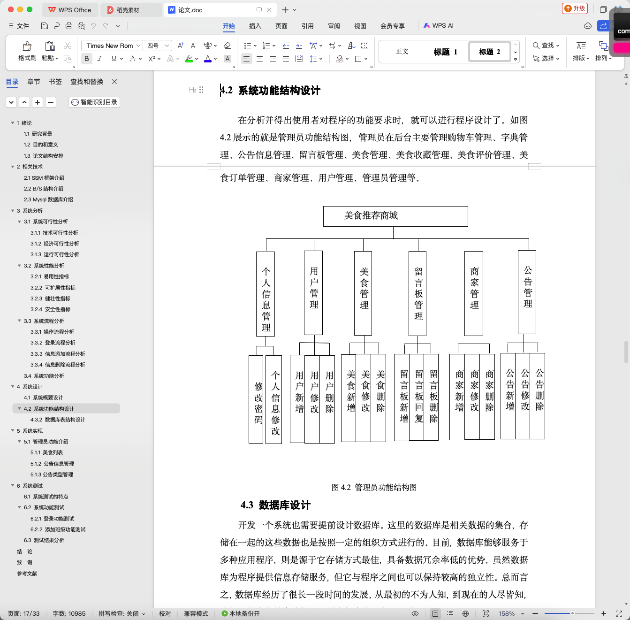Click the focus mode icon in status bar
Viewport: 630px width, 620px height.
[x=486, y=613]
